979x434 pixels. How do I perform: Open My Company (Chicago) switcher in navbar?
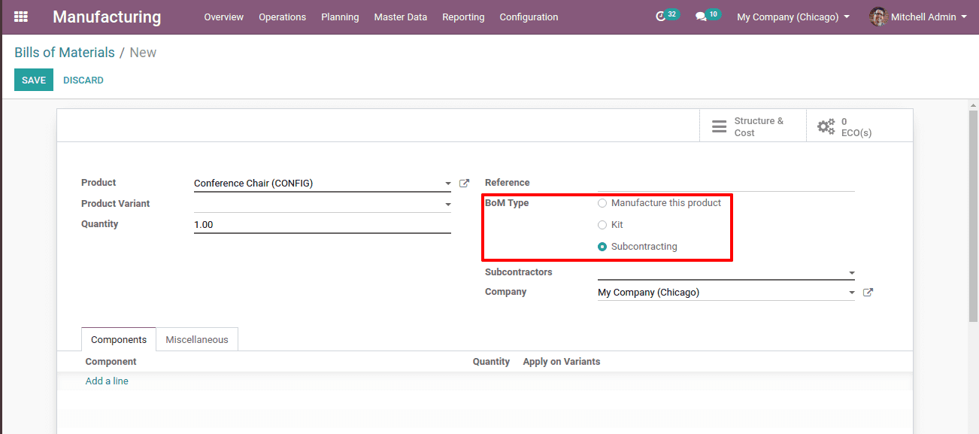[793, 17]
